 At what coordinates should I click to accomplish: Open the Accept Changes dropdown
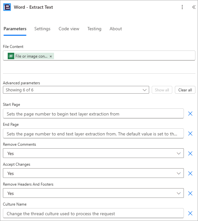(x=93, y=173)
